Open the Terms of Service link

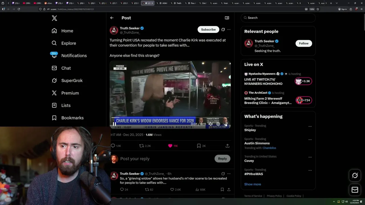tap(253, 196)
